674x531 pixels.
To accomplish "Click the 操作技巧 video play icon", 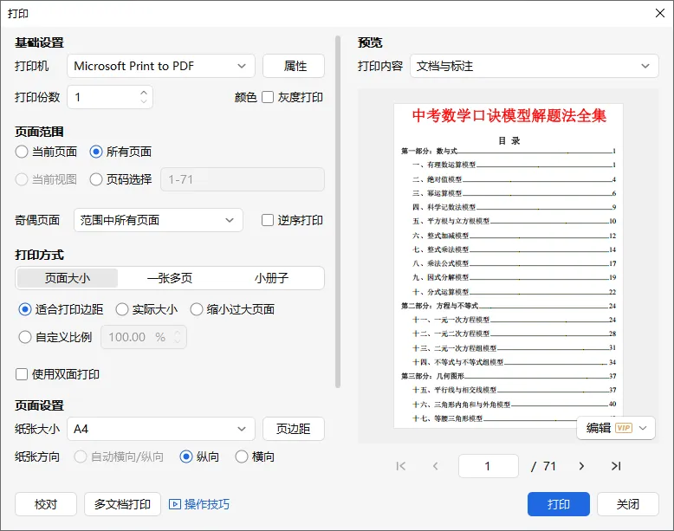I will tap(174, 504).
